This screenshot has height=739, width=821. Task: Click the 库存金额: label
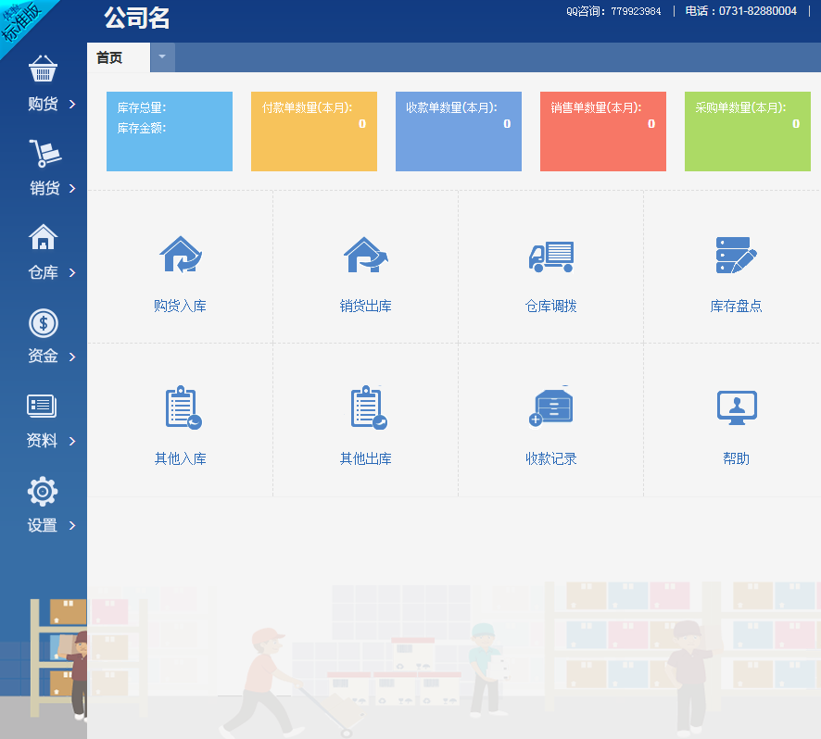(x=142, y=128)
